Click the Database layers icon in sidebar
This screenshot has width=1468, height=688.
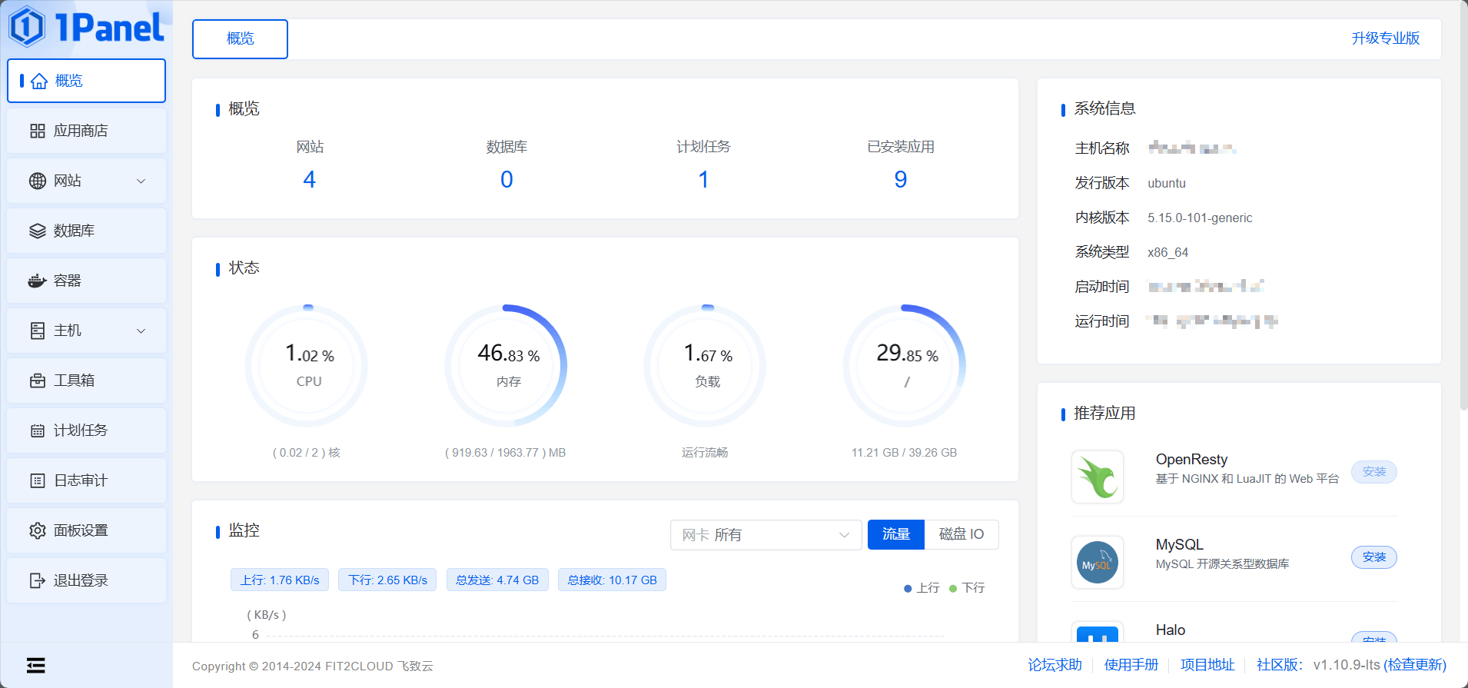37,231
